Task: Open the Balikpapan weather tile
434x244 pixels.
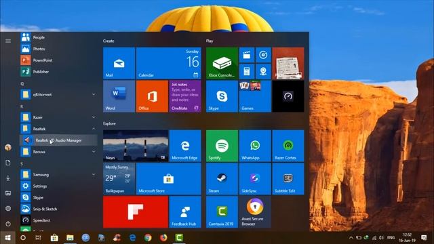Action: (x=119, y=179)
